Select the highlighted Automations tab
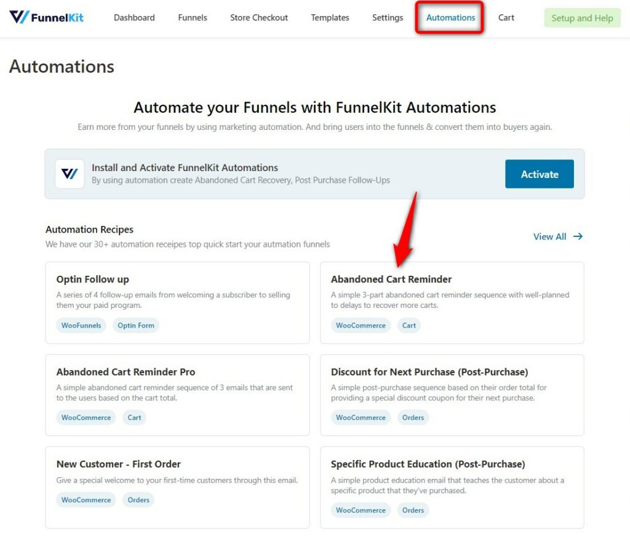The image size is (630, 543). click(450, 18)
